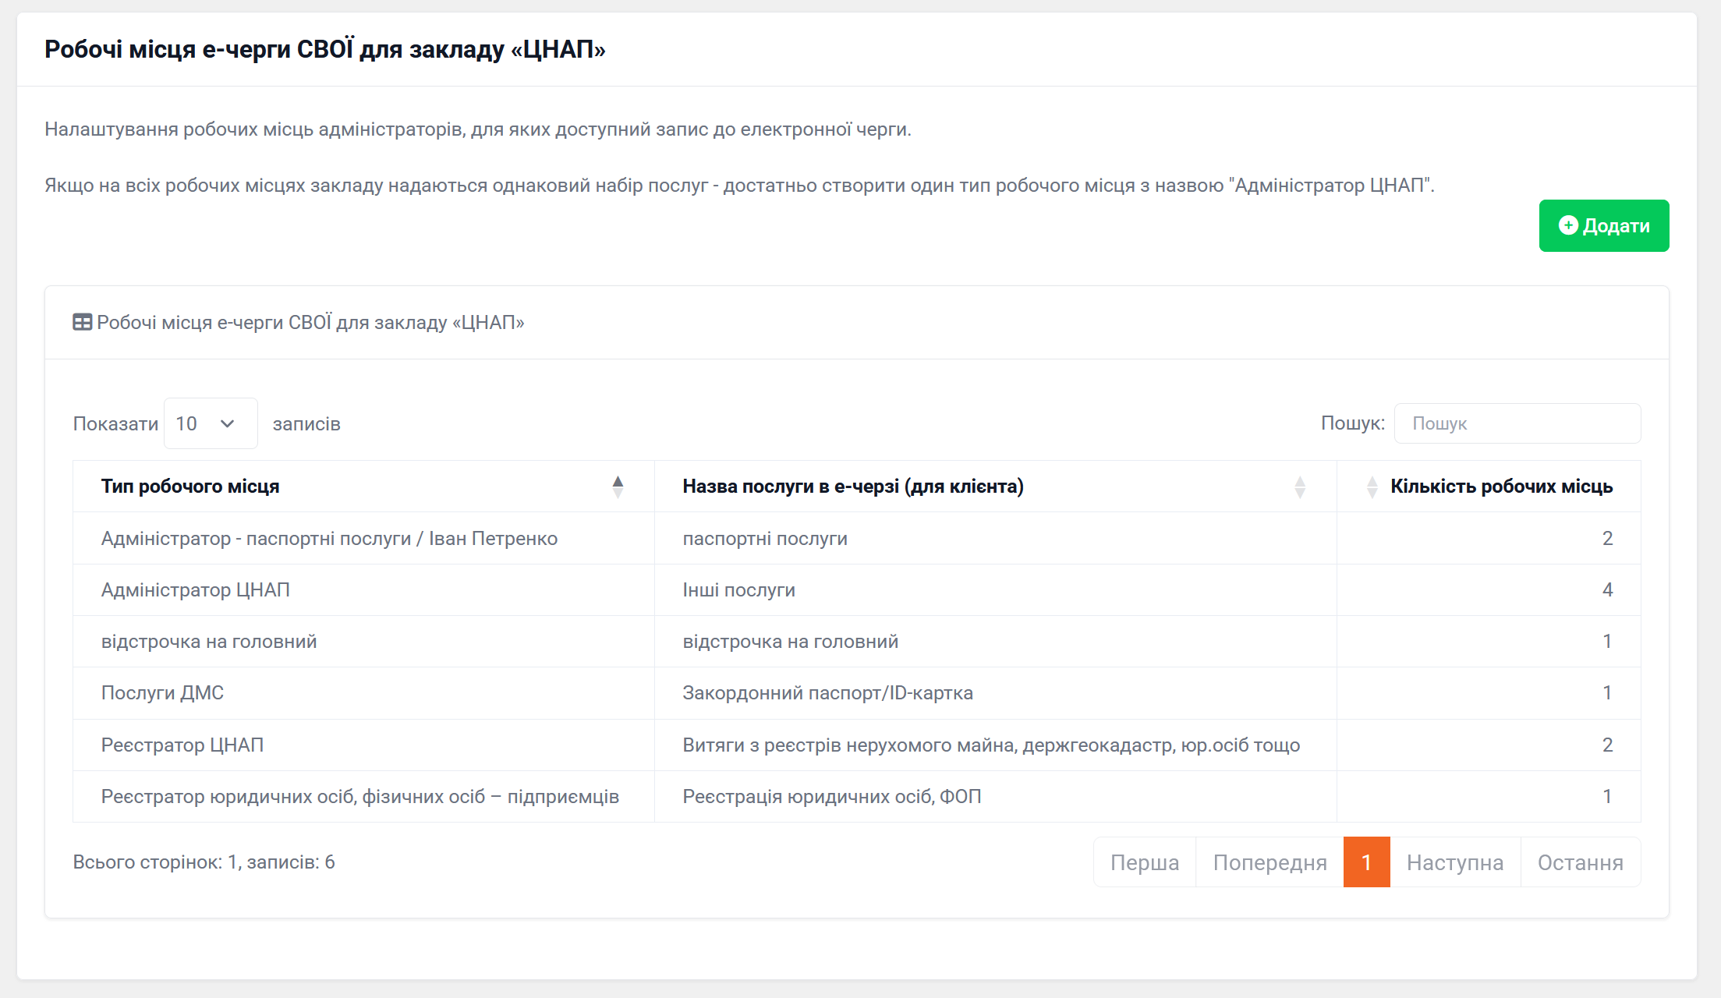This screenshot has height=998, width=1721.
Task: Go to Перша pagination page
Action: click(x=1144, y=862)
